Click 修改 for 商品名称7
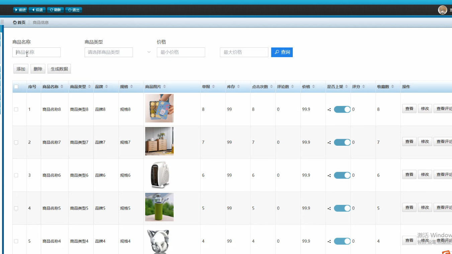Screen dimensions: 452x254 (x=425, y=141)
